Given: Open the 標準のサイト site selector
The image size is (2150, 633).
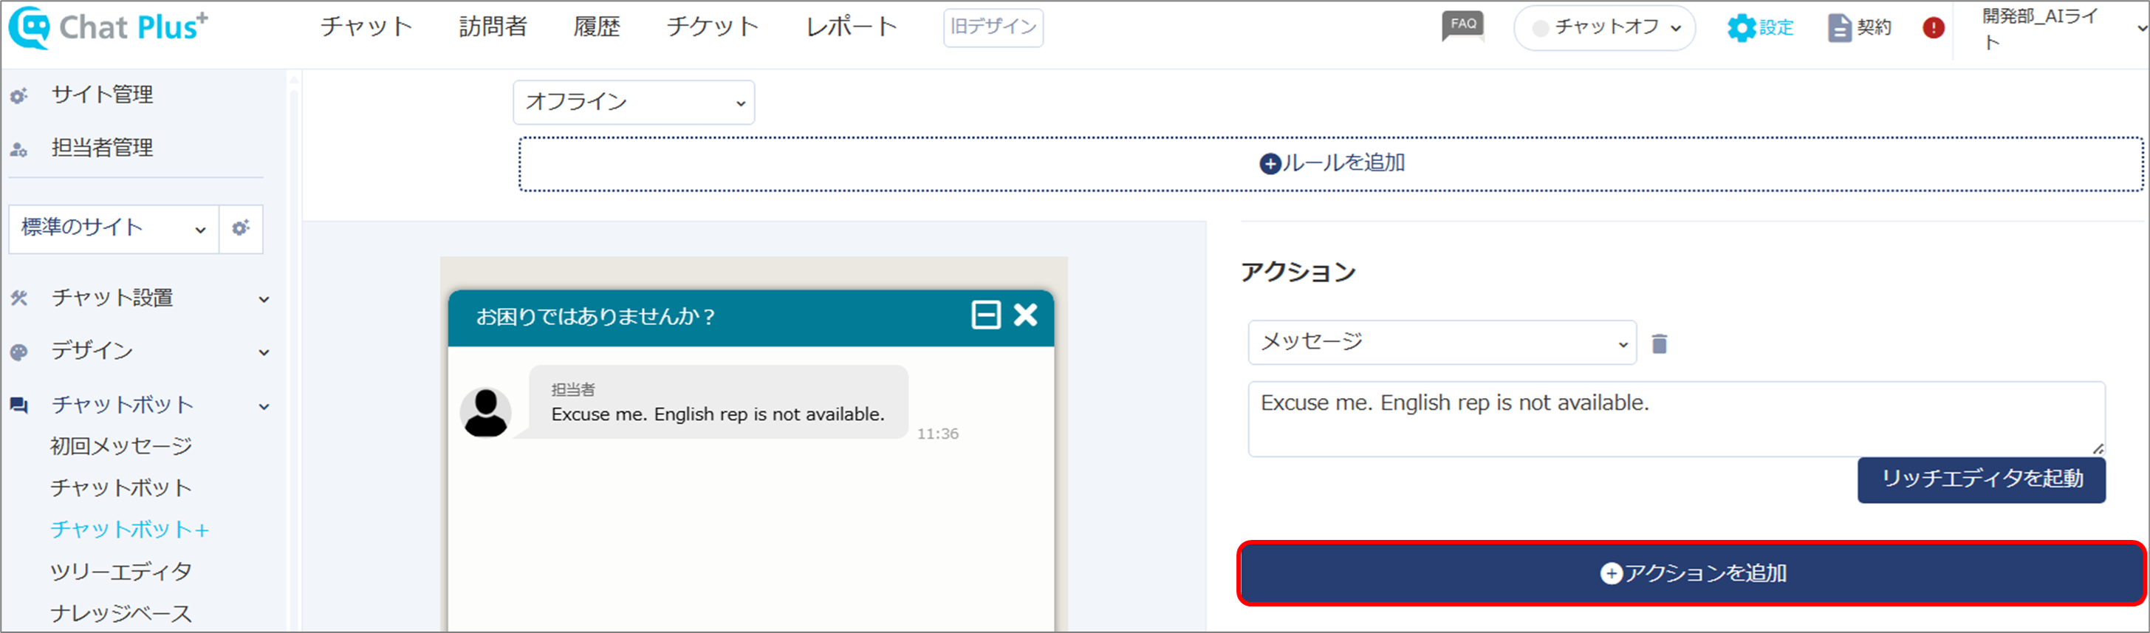Looking at the screenshot, I should (114, 228).
